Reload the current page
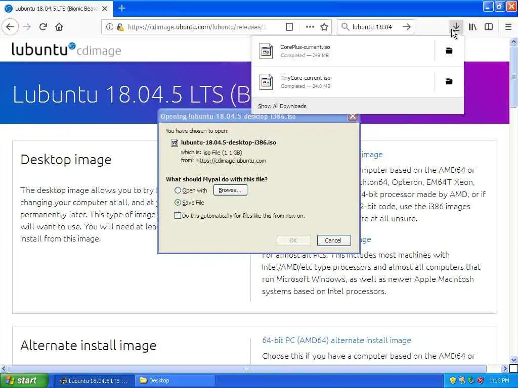The image size is (518, 388). [43, 27]
